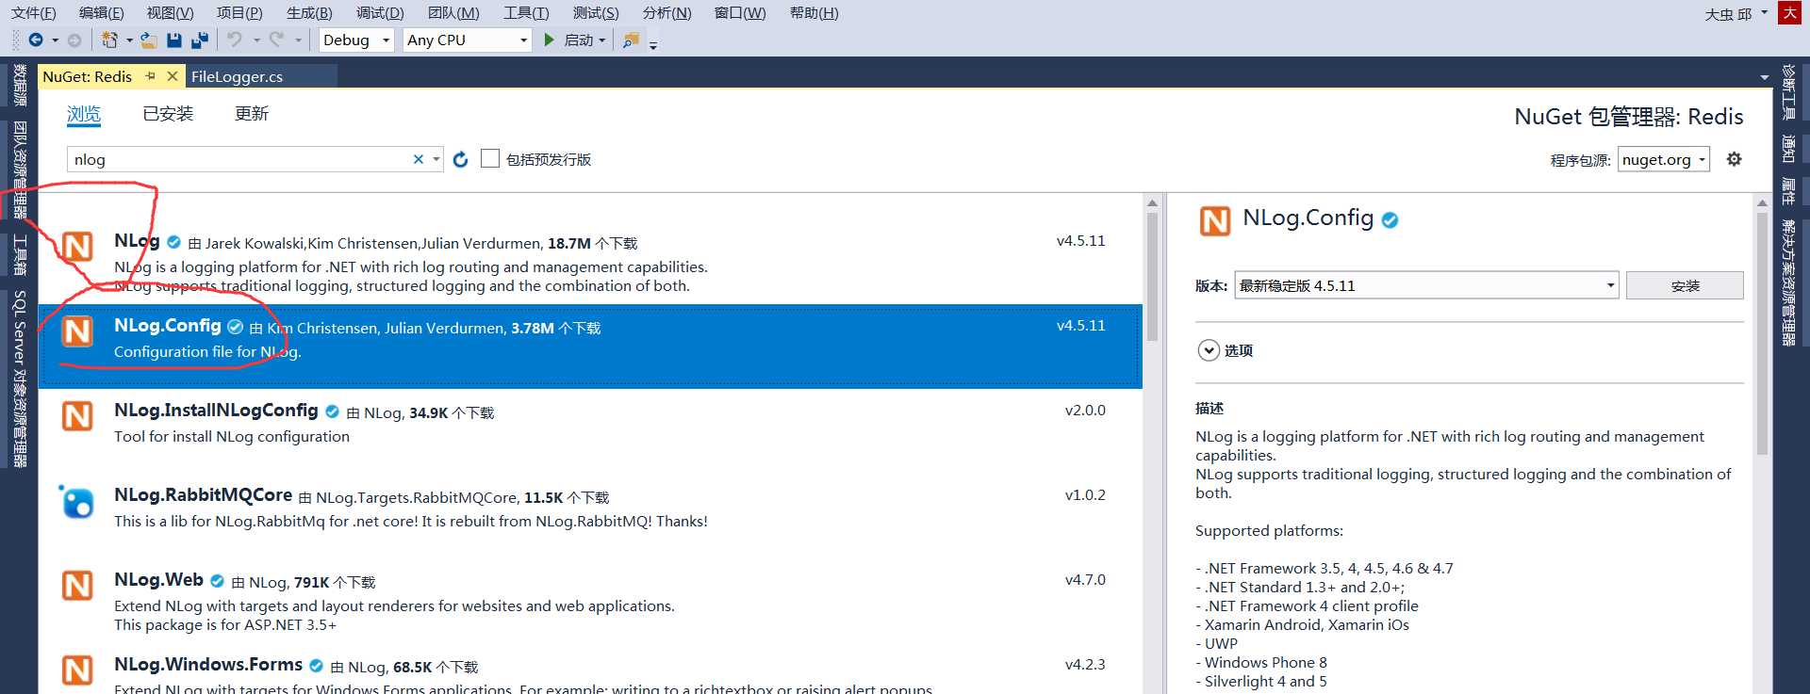Screen dimensions: 1810x694
Task: Open the 文件(F) menu
Action: tap(34, 13)
